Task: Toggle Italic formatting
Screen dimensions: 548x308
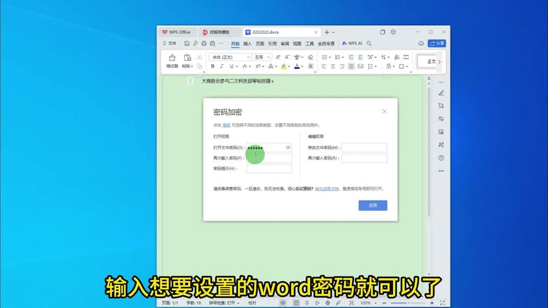Action: click(221, 66)
